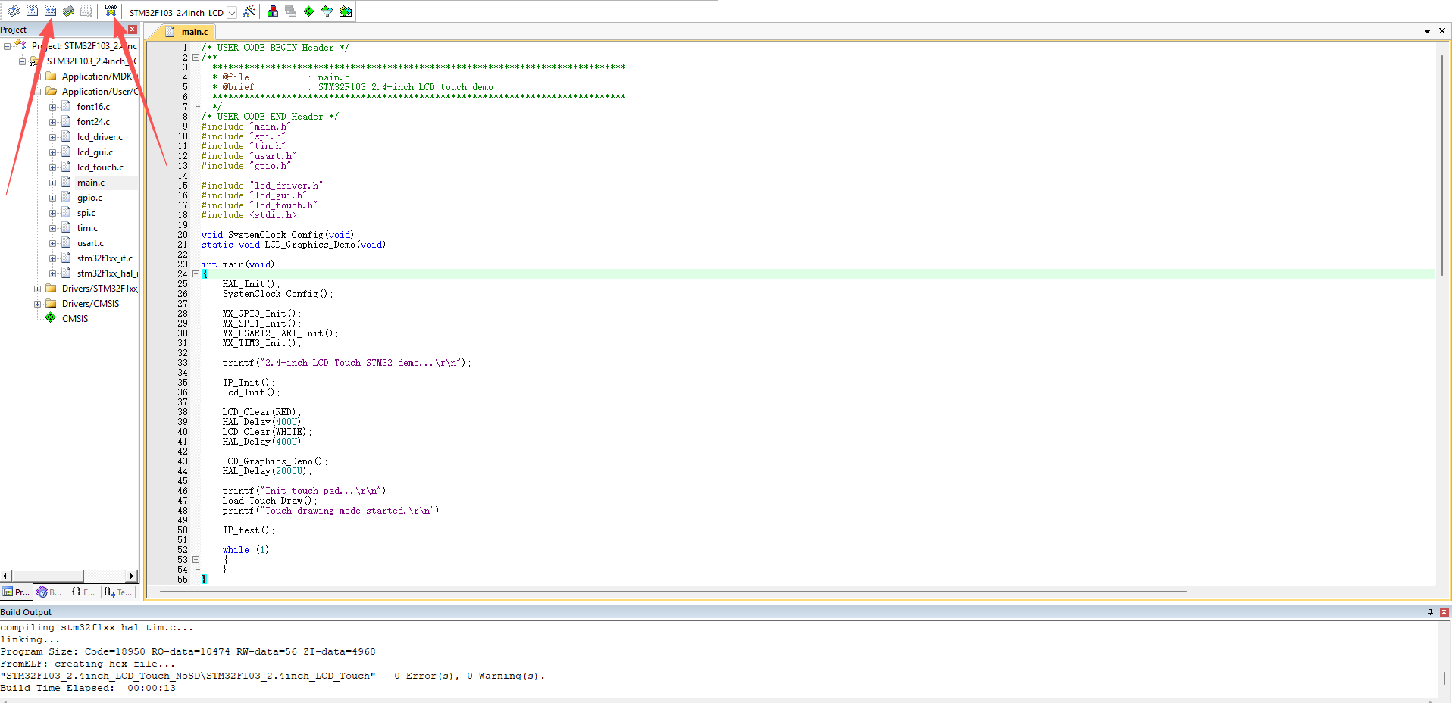Click the Stop build icon
Viewport: 1452px width, 703px height.
[86, 11]
